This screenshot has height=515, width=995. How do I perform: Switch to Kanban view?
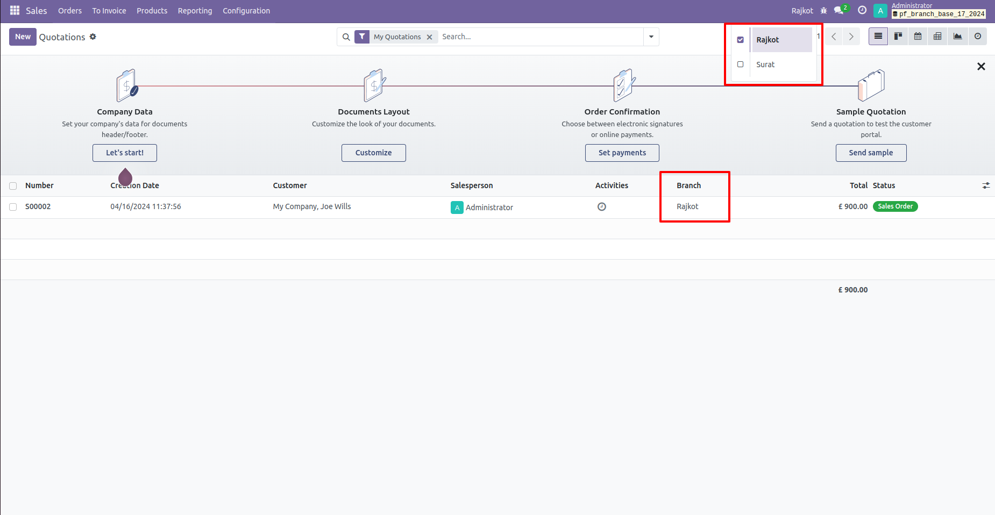click(898, 37)
